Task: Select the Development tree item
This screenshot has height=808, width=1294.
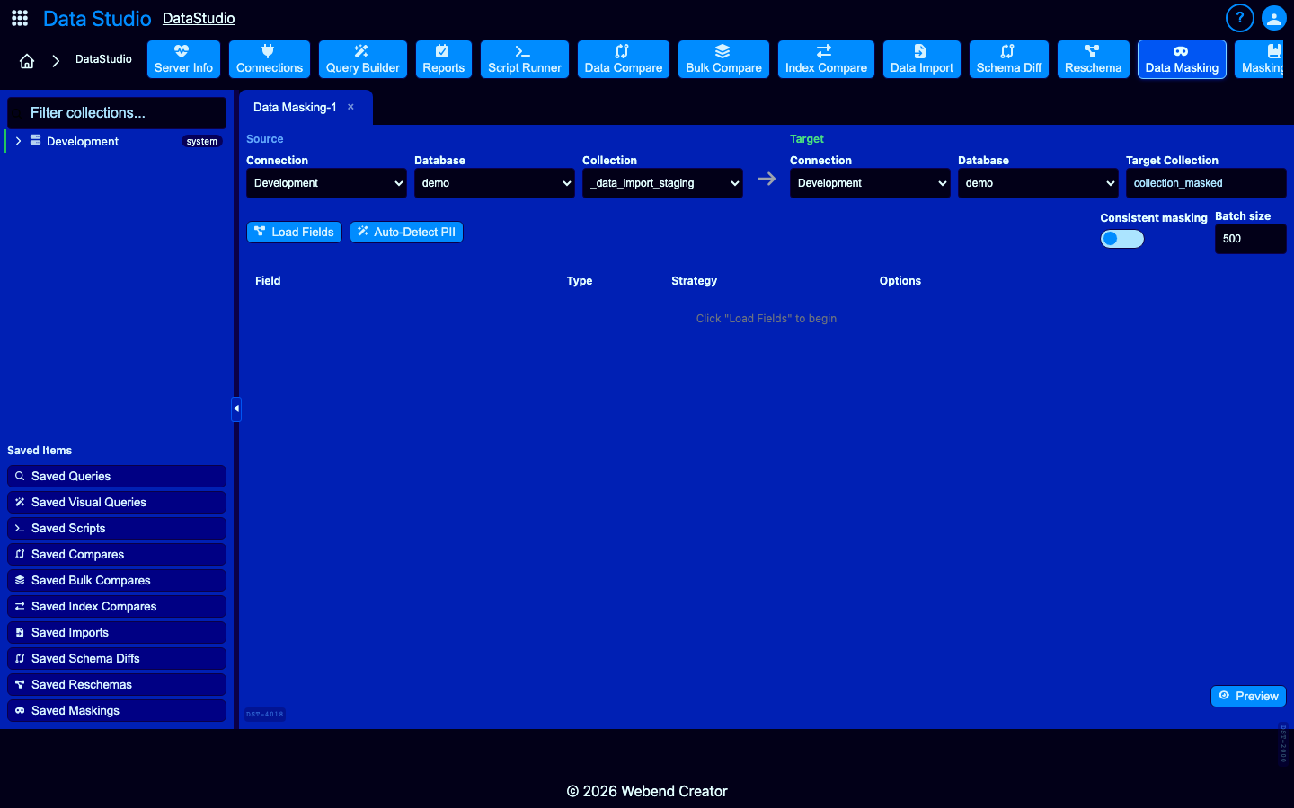Action: coord(117,141)
